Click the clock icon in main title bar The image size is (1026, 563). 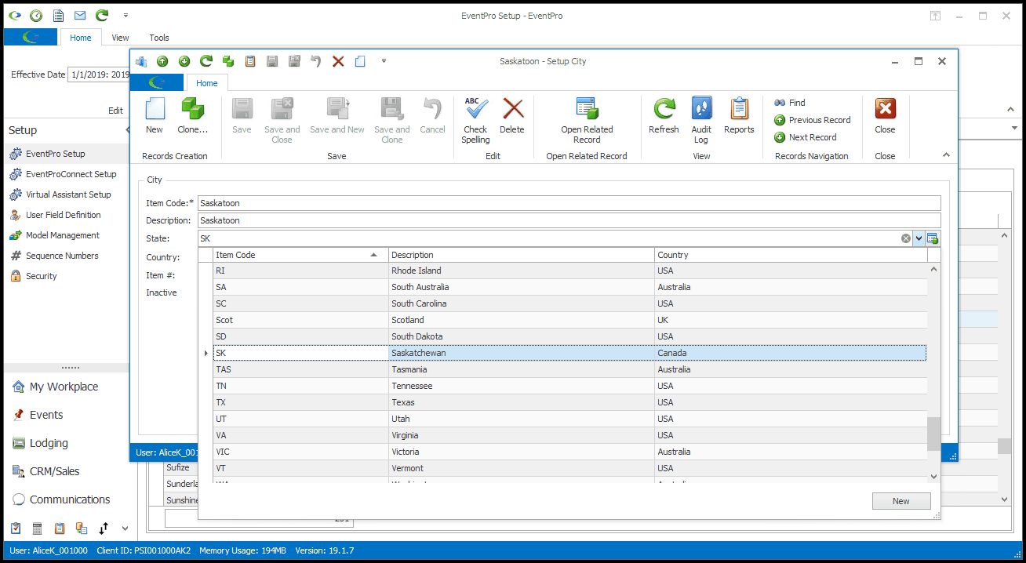click(36, 16)
